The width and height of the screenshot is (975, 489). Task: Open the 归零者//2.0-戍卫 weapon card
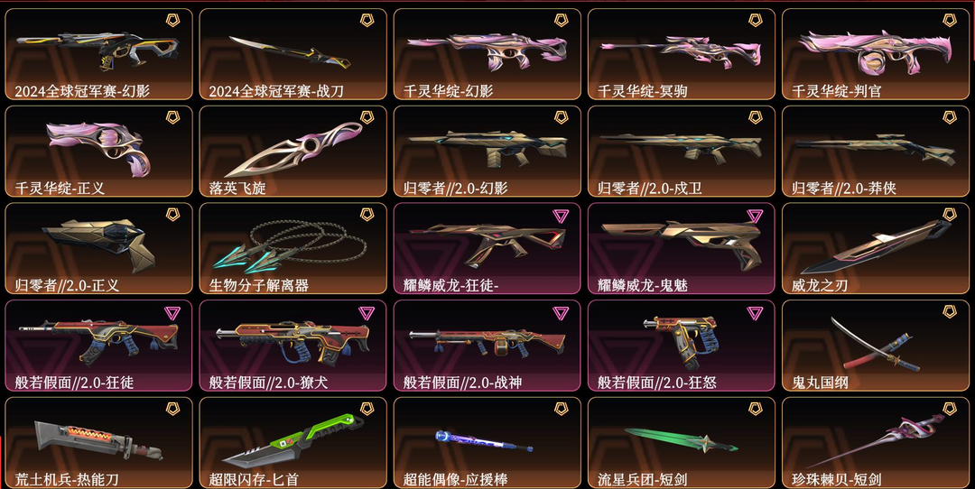coord(682,151)
